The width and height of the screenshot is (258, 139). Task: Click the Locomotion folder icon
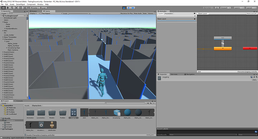coord(41,113)
